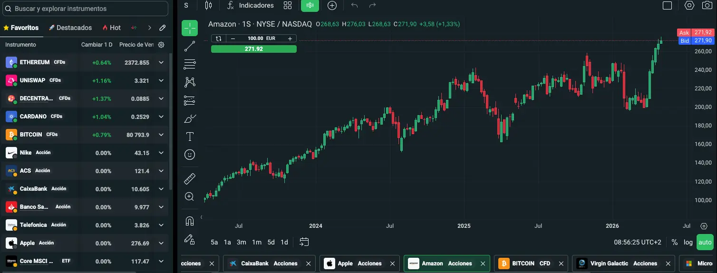
Task: Select the trend line drawing tool
Action: point(190,46)
